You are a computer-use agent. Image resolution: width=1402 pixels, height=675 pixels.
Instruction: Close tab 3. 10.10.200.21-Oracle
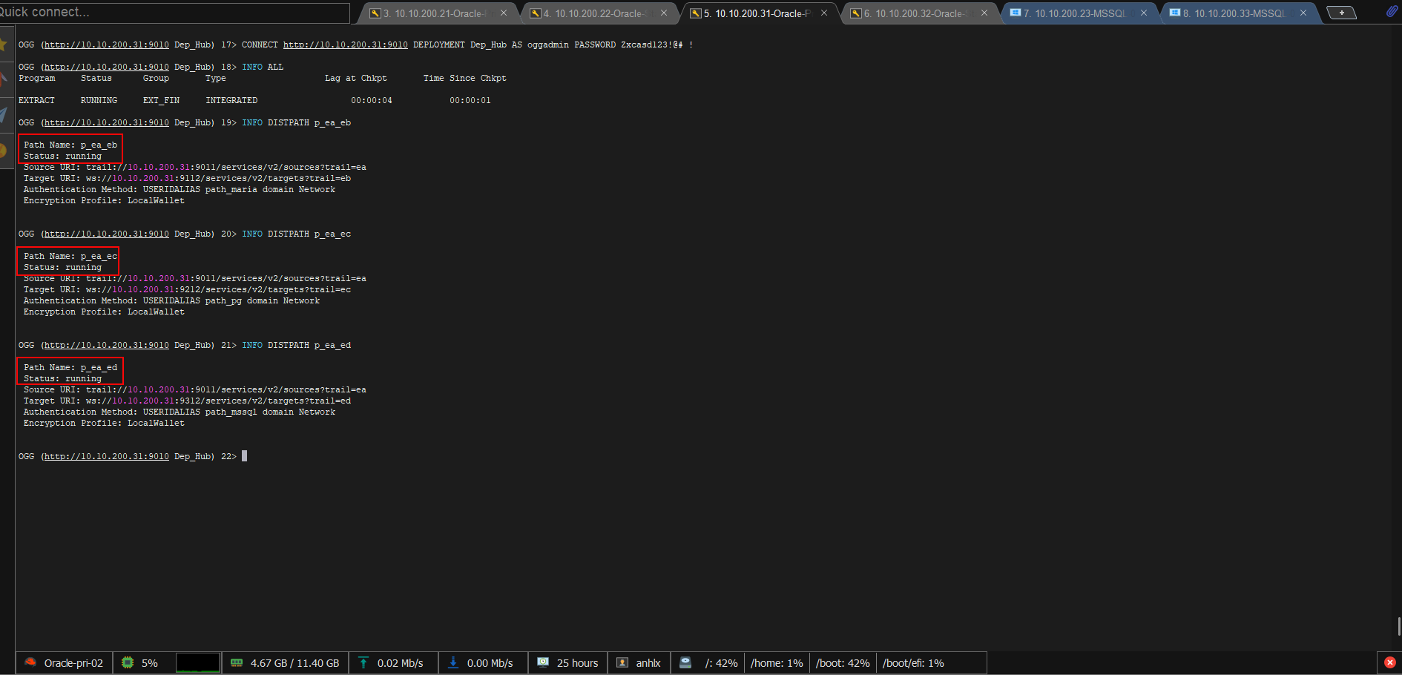click(x=504, y=13)
